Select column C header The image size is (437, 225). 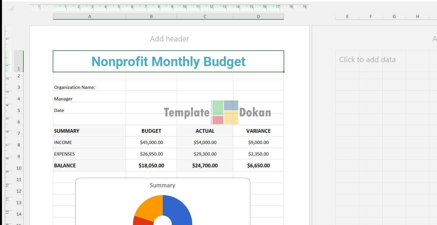205,17
